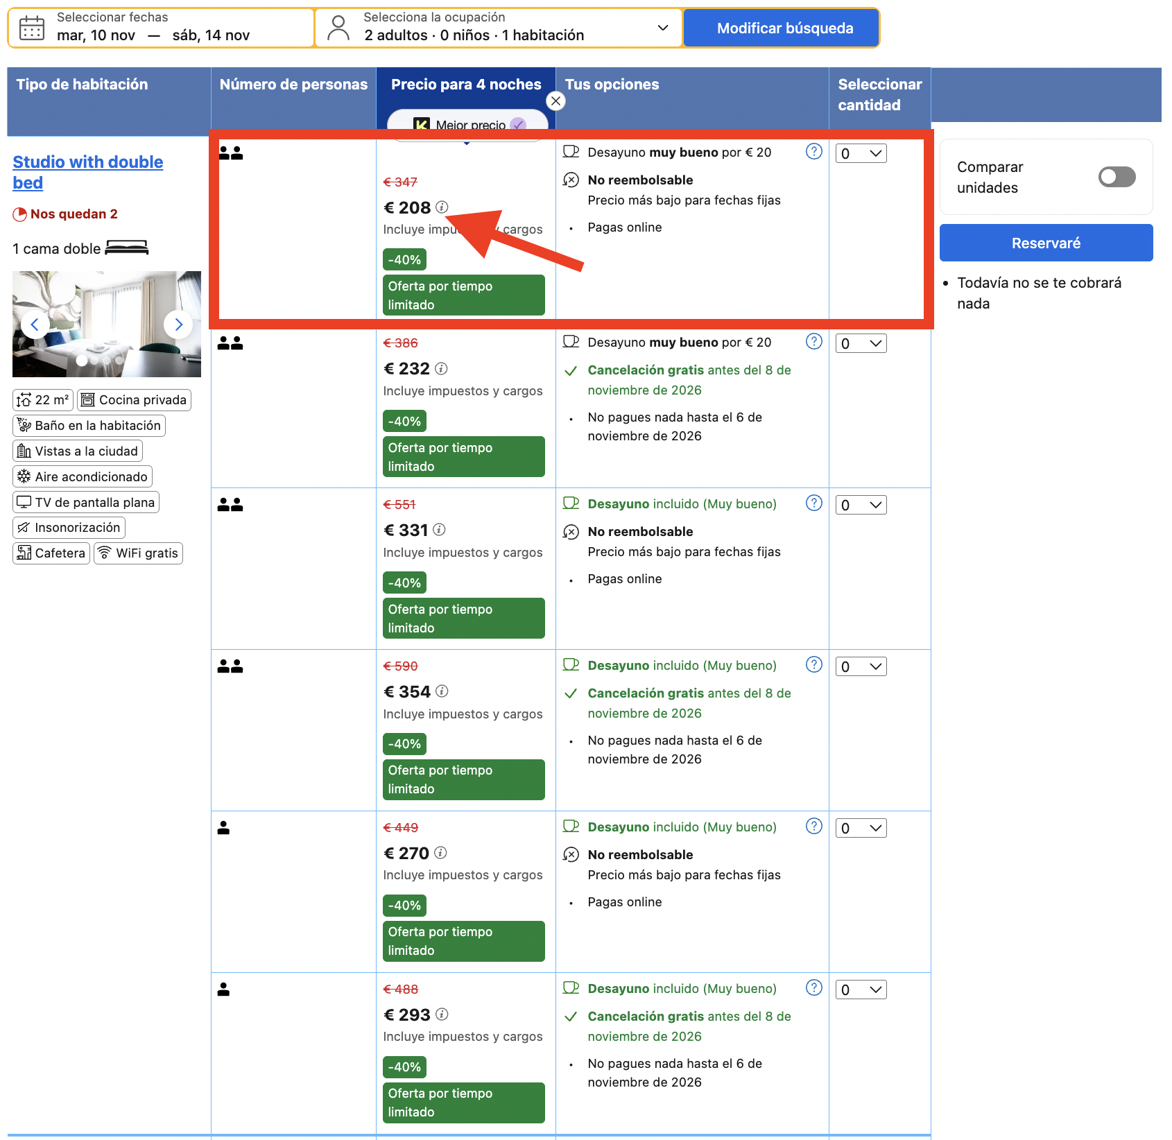This screenshot has width=1172, height=1140.
Task: Click info icon next to € 354
Action: pos(442,691)
